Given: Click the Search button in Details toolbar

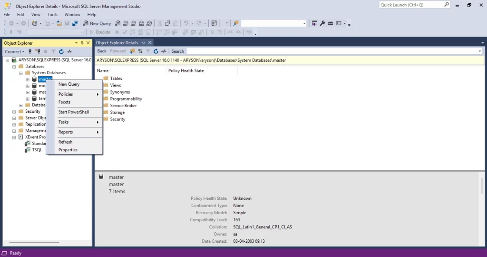Looking at the screenshot, I should click(x=178, y=51).
